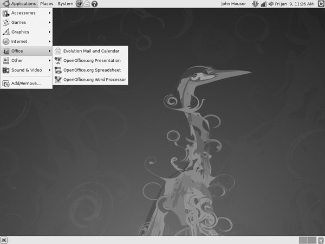Image resolution: width=325 pixels, height=244 pixels.
Task: Expand the Internet submenu
Action: click(26, 41)
